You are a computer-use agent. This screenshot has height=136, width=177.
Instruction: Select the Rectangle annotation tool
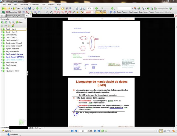pos(55,12)
